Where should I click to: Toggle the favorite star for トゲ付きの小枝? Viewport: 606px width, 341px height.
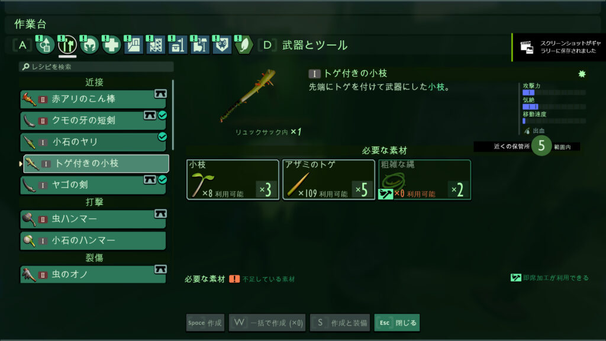pos(582,74)
